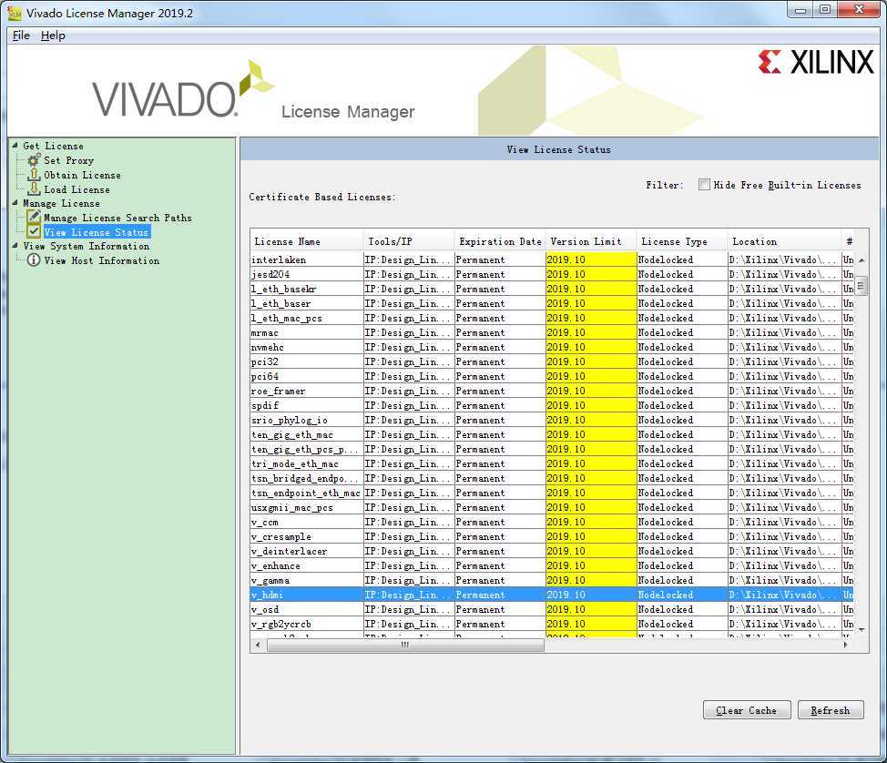Image resolution: width=887 pixels, height=763 pixels.
Task: Click the highlighted v_hdmi license row
Action: click(x=552, y=595)
